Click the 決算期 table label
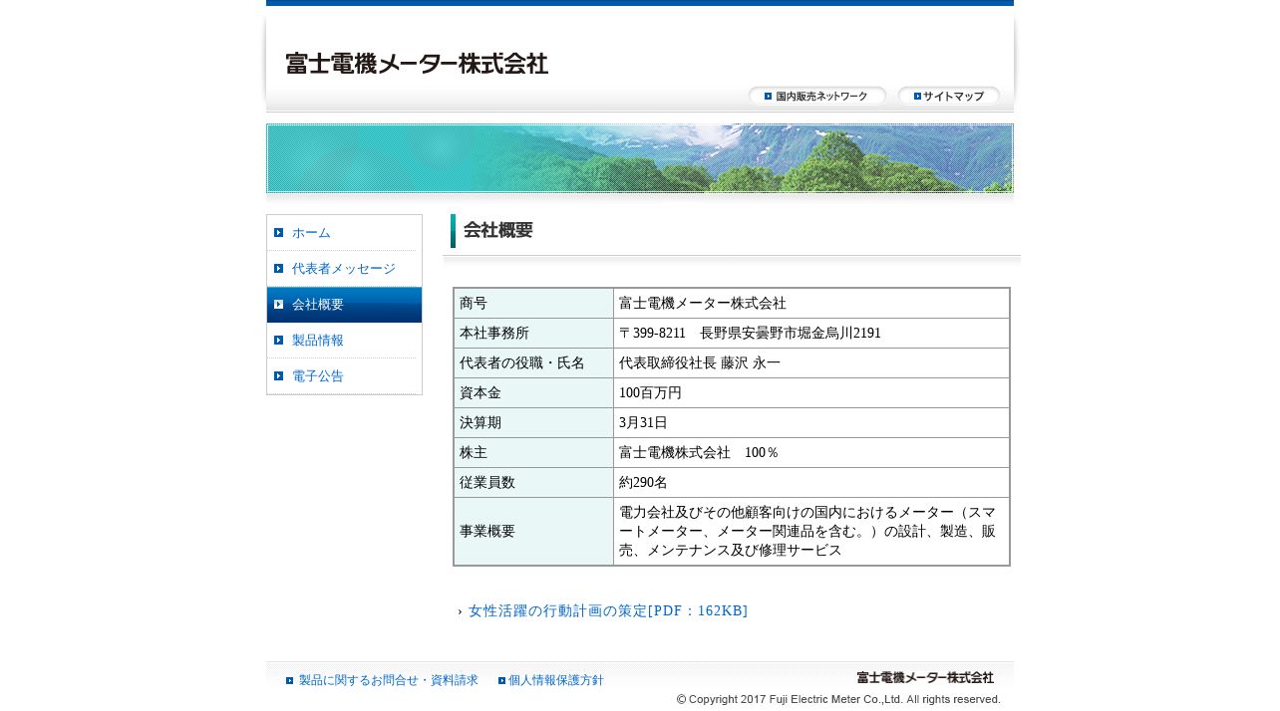The width and height of the screenshot is (1280, 711). 533,423
